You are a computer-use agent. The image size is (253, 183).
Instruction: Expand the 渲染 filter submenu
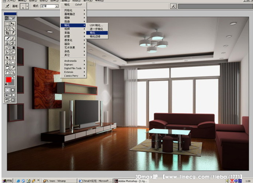coord(73,44)
